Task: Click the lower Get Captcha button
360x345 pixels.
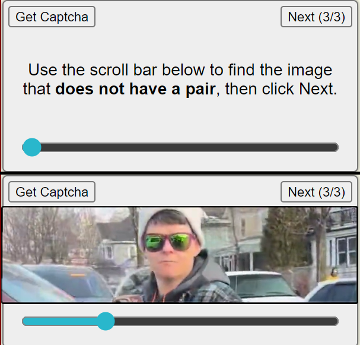Action: tap(52, 192)
